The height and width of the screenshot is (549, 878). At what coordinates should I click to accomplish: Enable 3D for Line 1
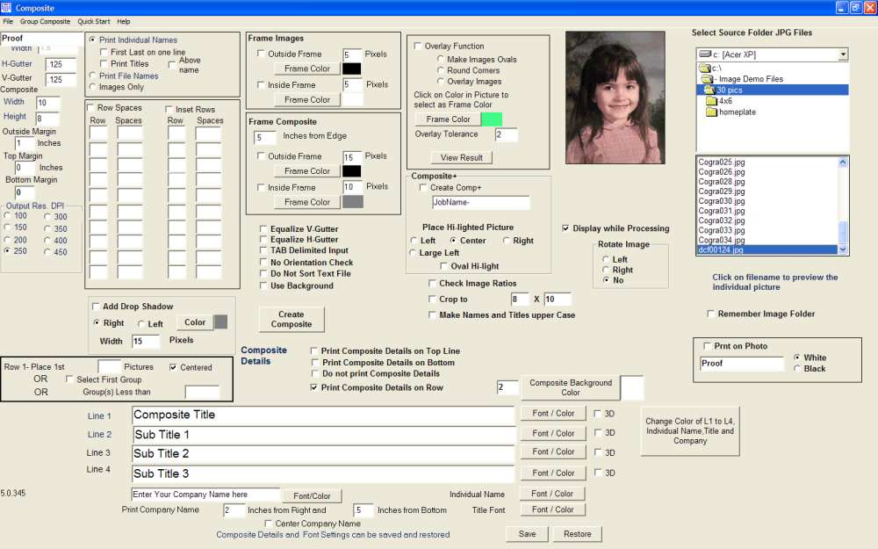(x=598, y=413)
